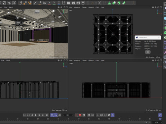166x124 pixels.
Task: Click the Light bulb icon in side palette
Action: [165, 67]
